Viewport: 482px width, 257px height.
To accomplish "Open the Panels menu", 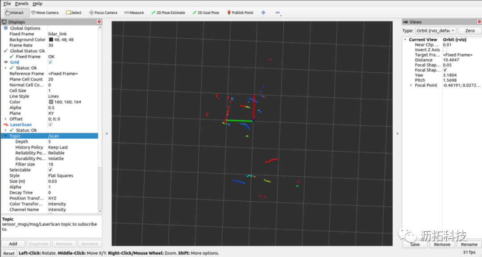I will point(21,4).
